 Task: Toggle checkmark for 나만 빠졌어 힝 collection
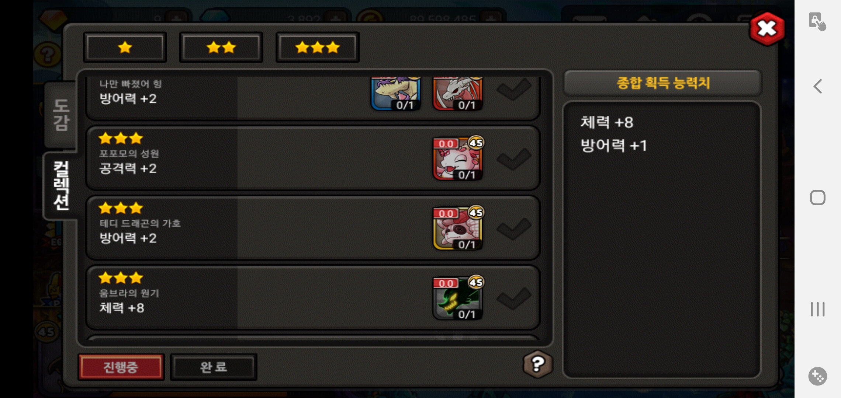(514, 90)
